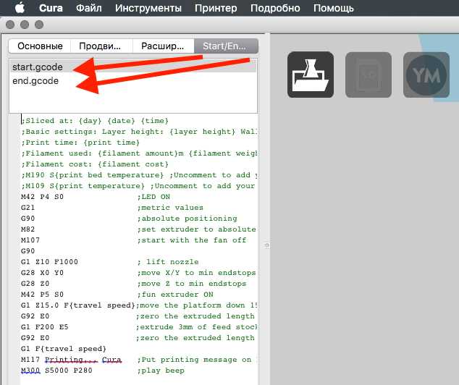This screenshot has height=385, width=459.
Task: Click the ';M109 S{print temperature}' line
Action: (x=139, y=186)
